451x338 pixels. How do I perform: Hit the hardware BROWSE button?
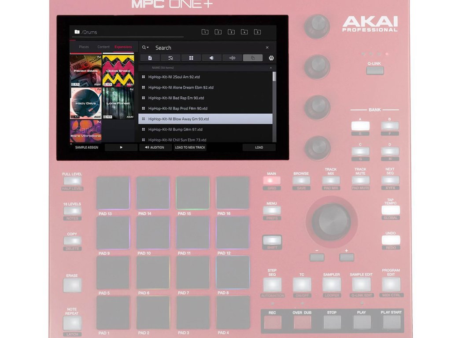click(301, 180)
